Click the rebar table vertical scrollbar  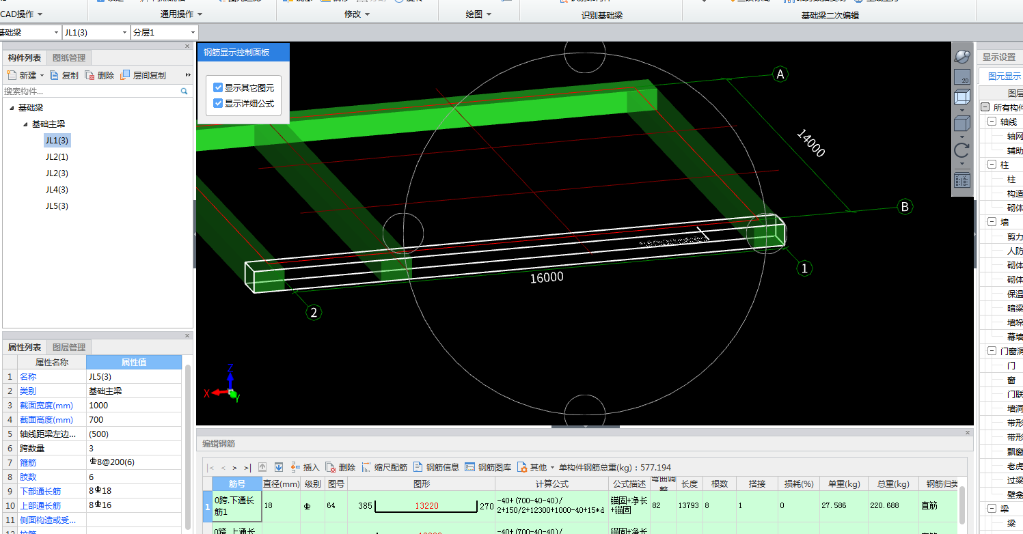[964, 505]
